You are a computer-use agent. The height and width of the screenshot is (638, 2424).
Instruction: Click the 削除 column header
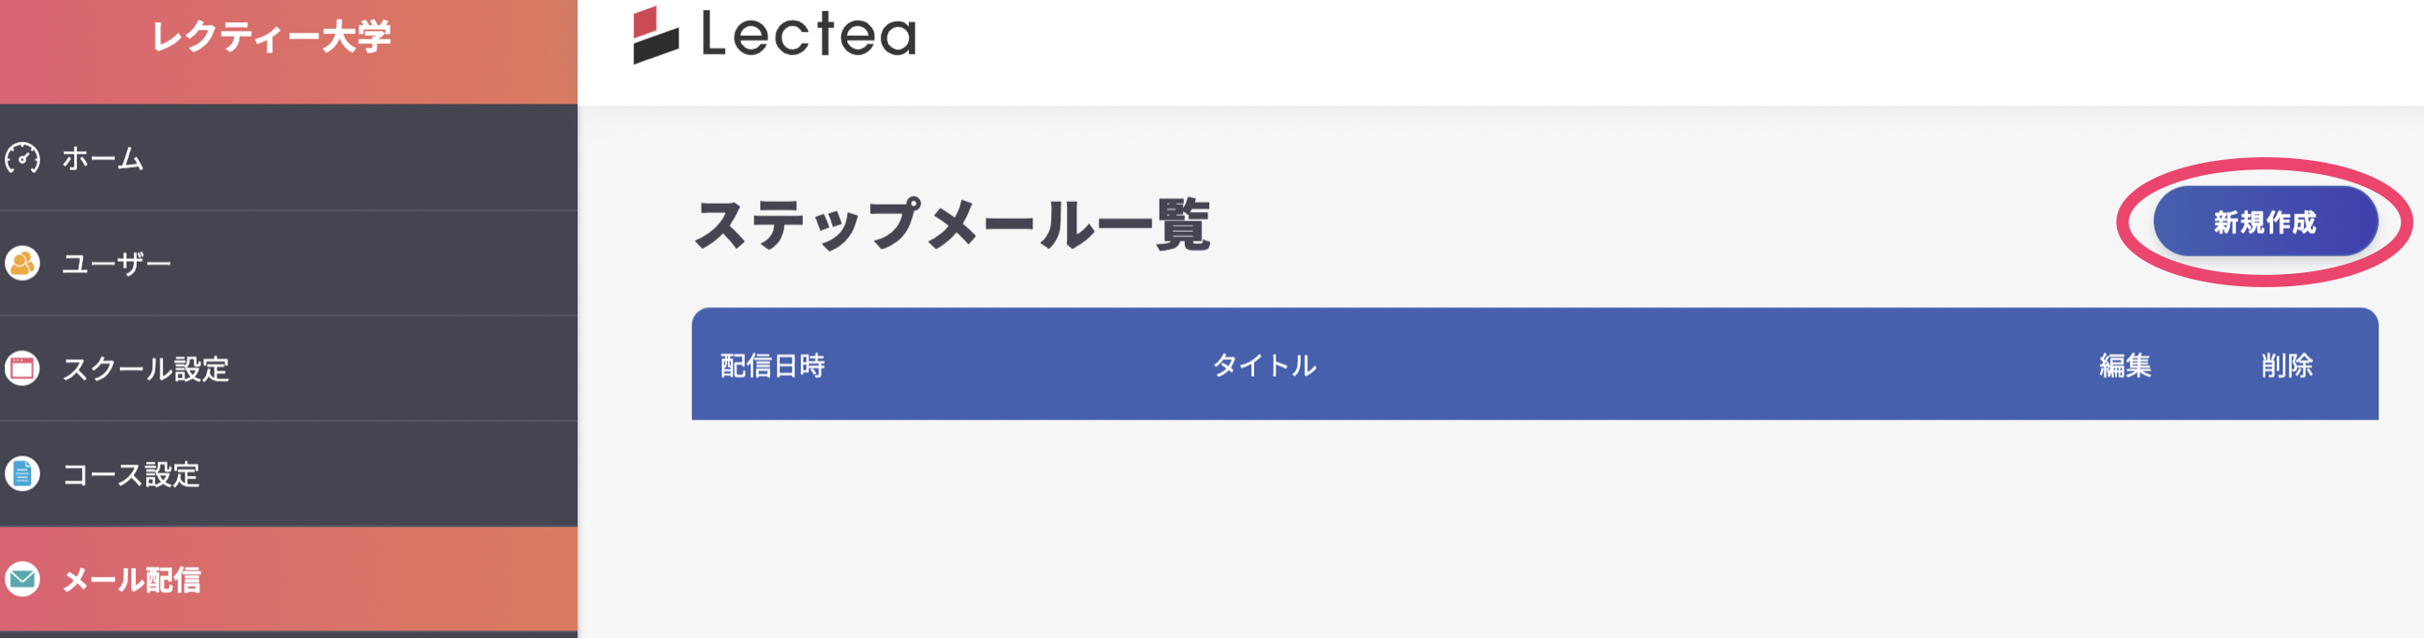click(x=2286, y=365)
